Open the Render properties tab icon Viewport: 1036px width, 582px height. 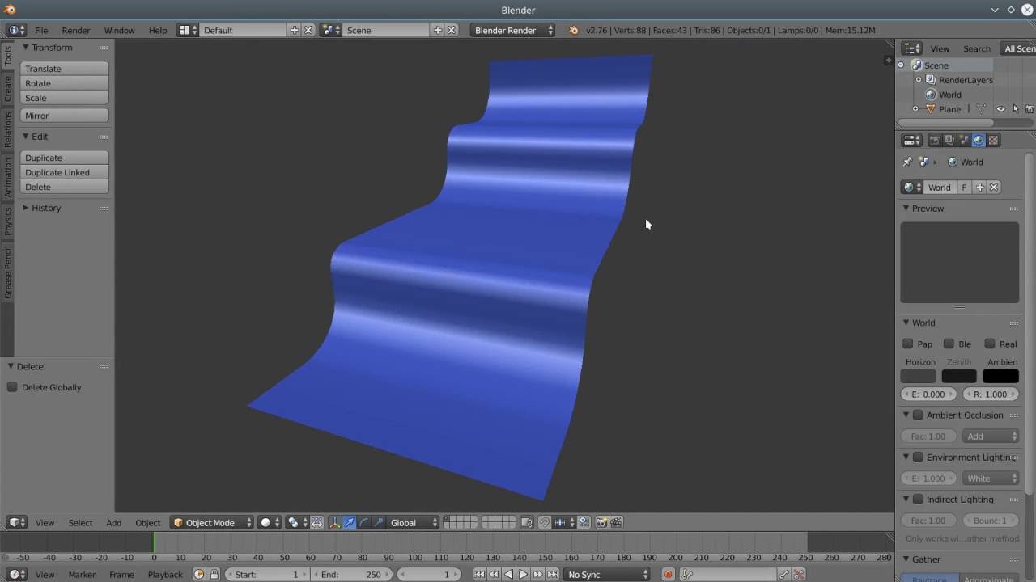(936, 140)
